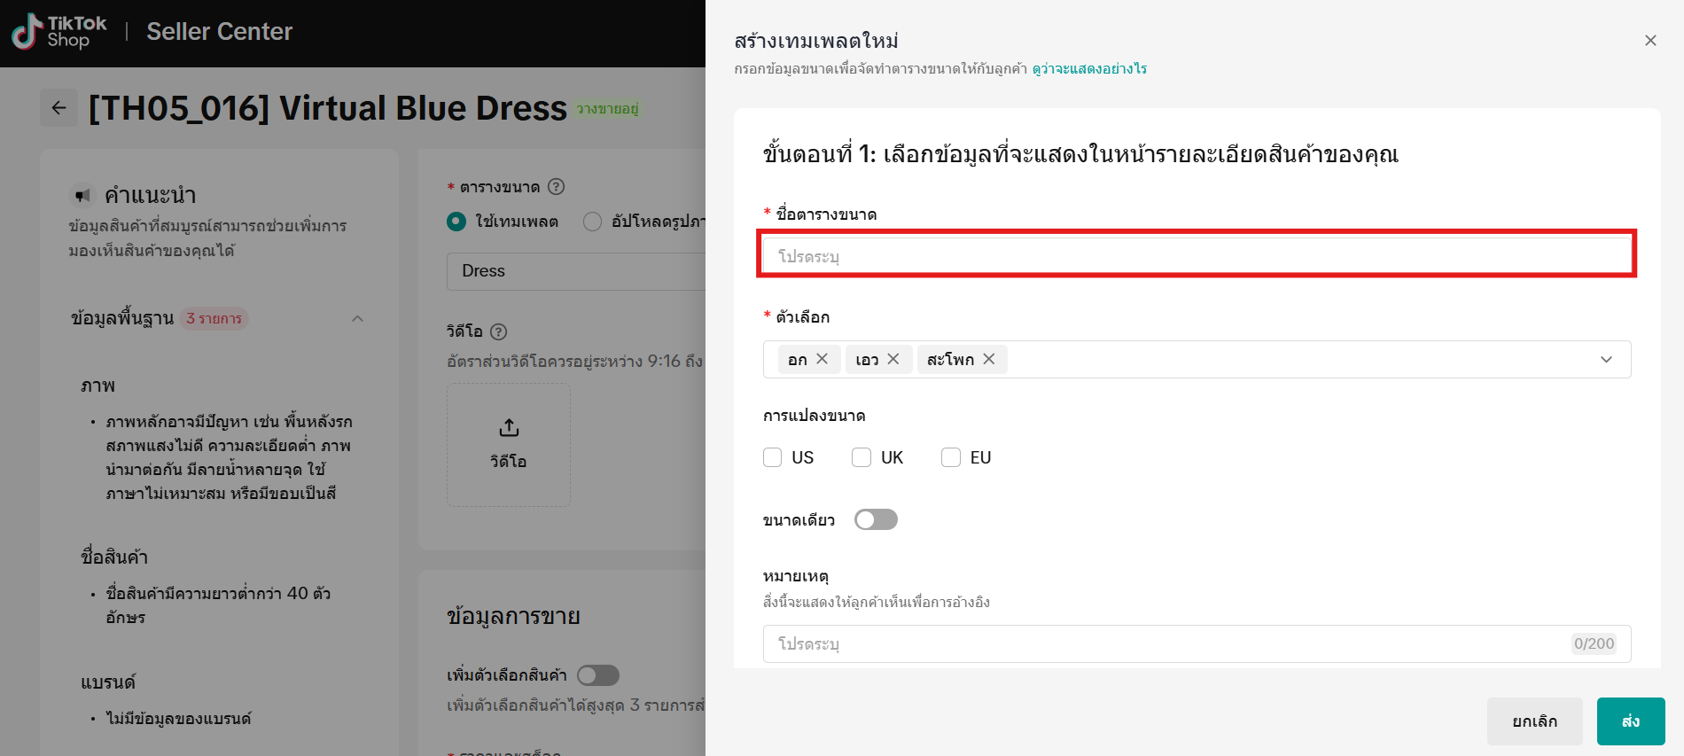Toggle the ขนาดเดียว switch
1684x756 pixels.
point(876,519)
